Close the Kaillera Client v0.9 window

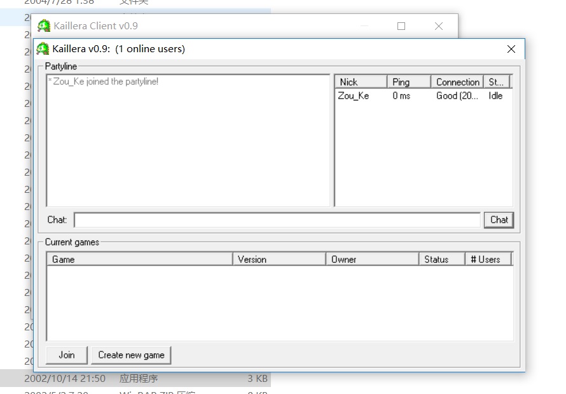click(439, 26)
